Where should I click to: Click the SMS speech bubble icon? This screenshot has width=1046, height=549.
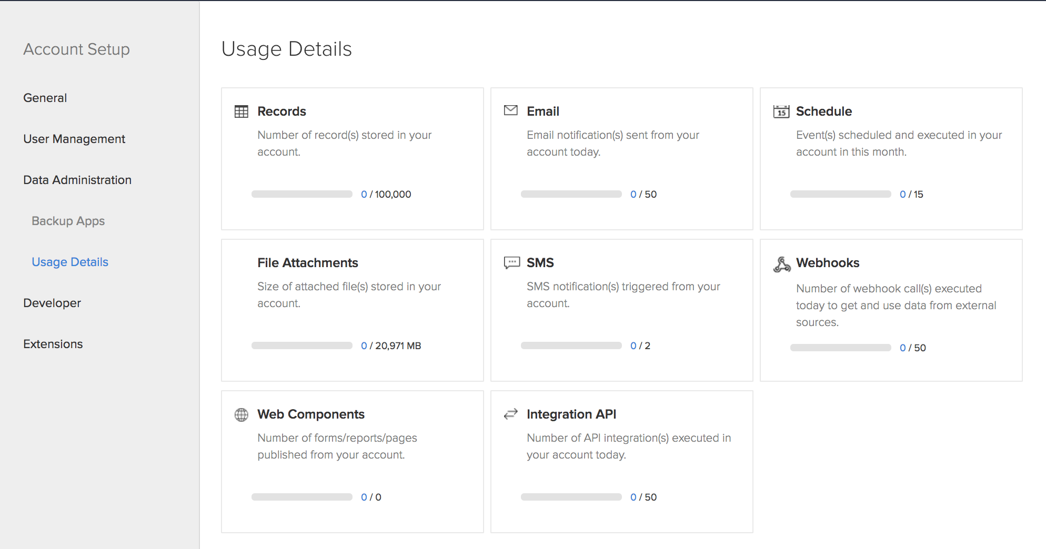[x=510, y=262]
